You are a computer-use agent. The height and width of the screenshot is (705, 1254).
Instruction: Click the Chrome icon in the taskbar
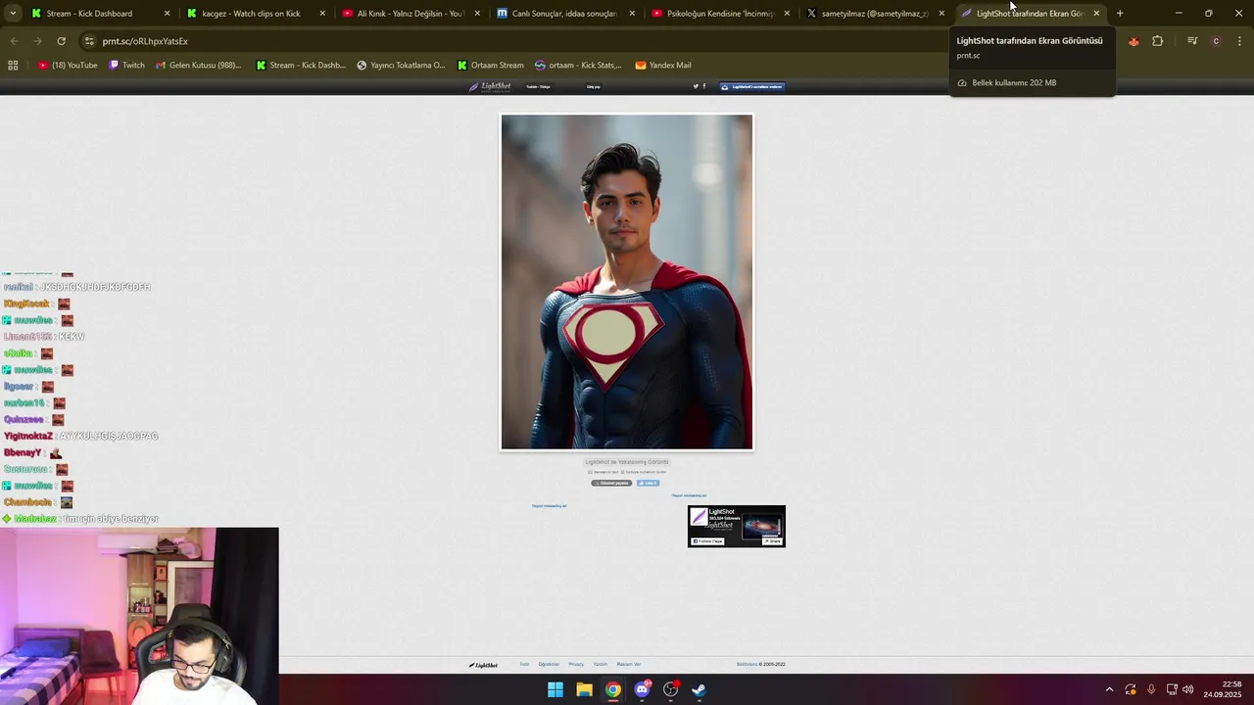[612, 689]
